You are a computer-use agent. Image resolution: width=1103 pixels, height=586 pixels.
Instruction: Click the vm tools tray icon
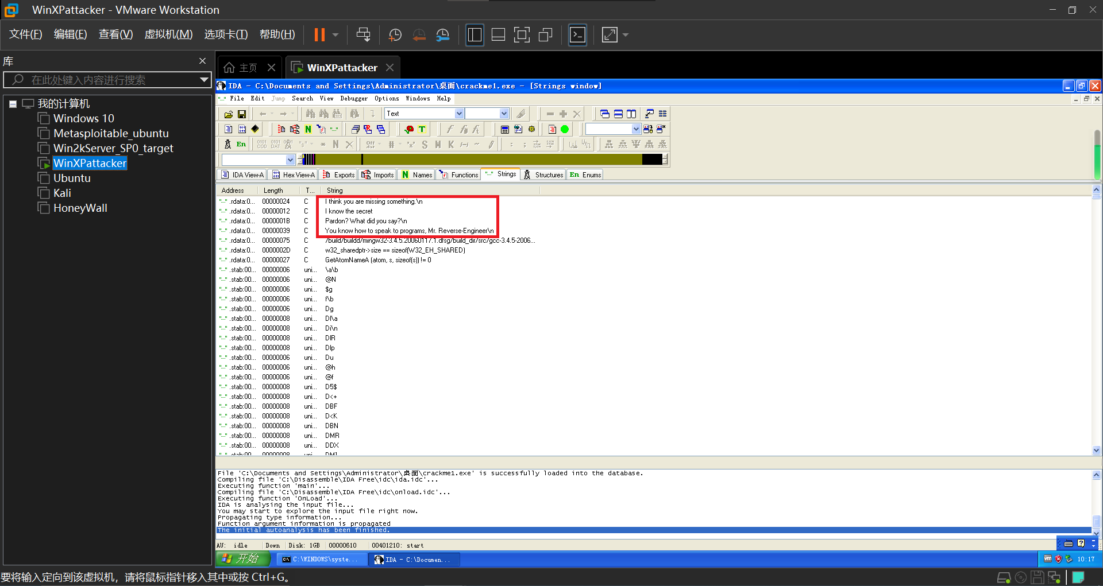click(1048, 559)
